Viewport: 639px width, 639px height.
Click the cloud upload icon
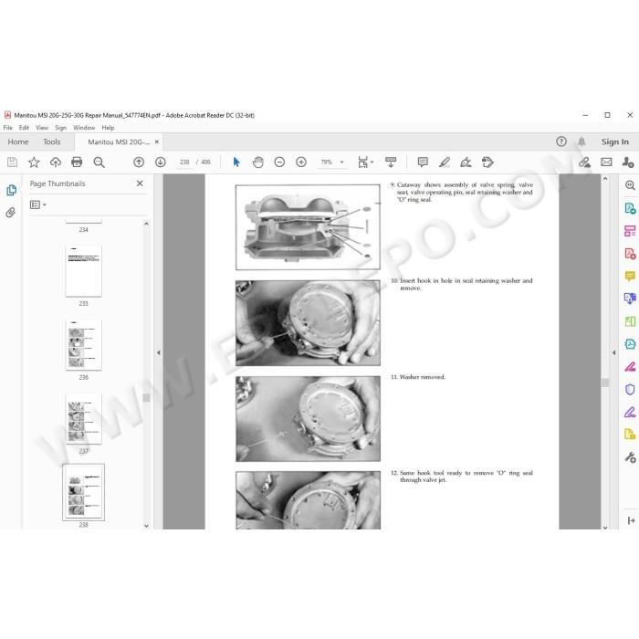[56, 162]
